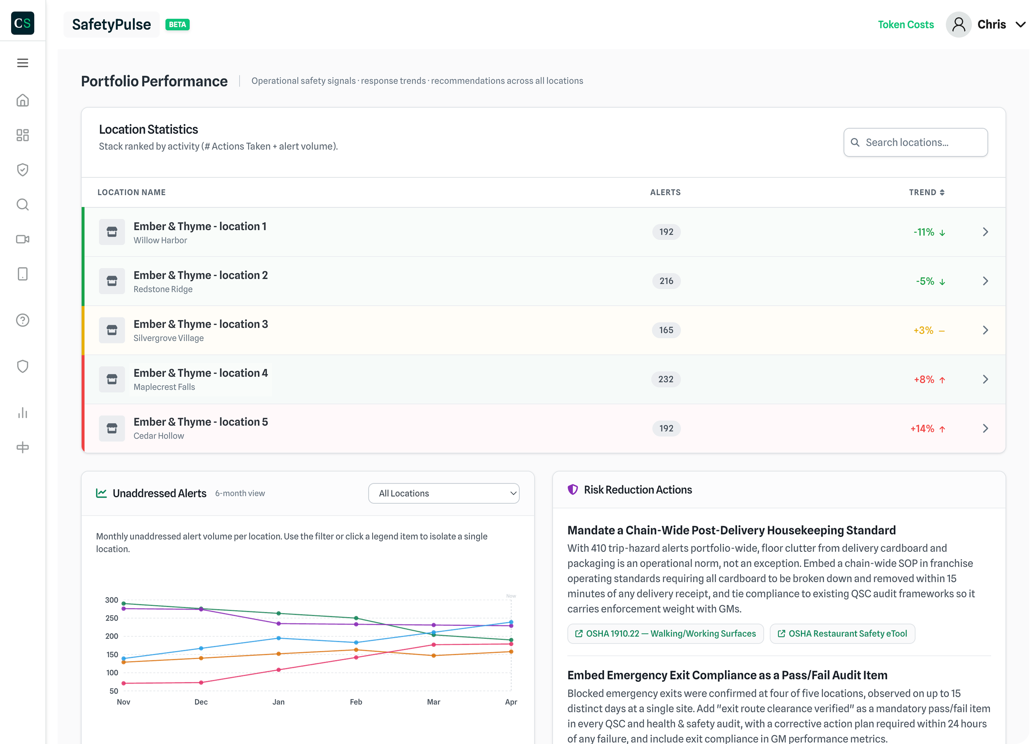Click the 6-month view label
This screenshot has width=1030, height=744.
click(240, 493)
